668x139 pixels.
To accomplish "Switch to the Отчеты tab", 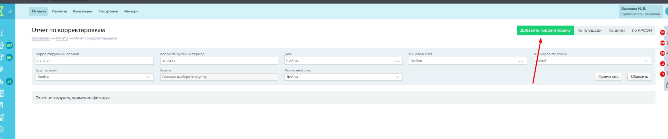I will 39,11.
